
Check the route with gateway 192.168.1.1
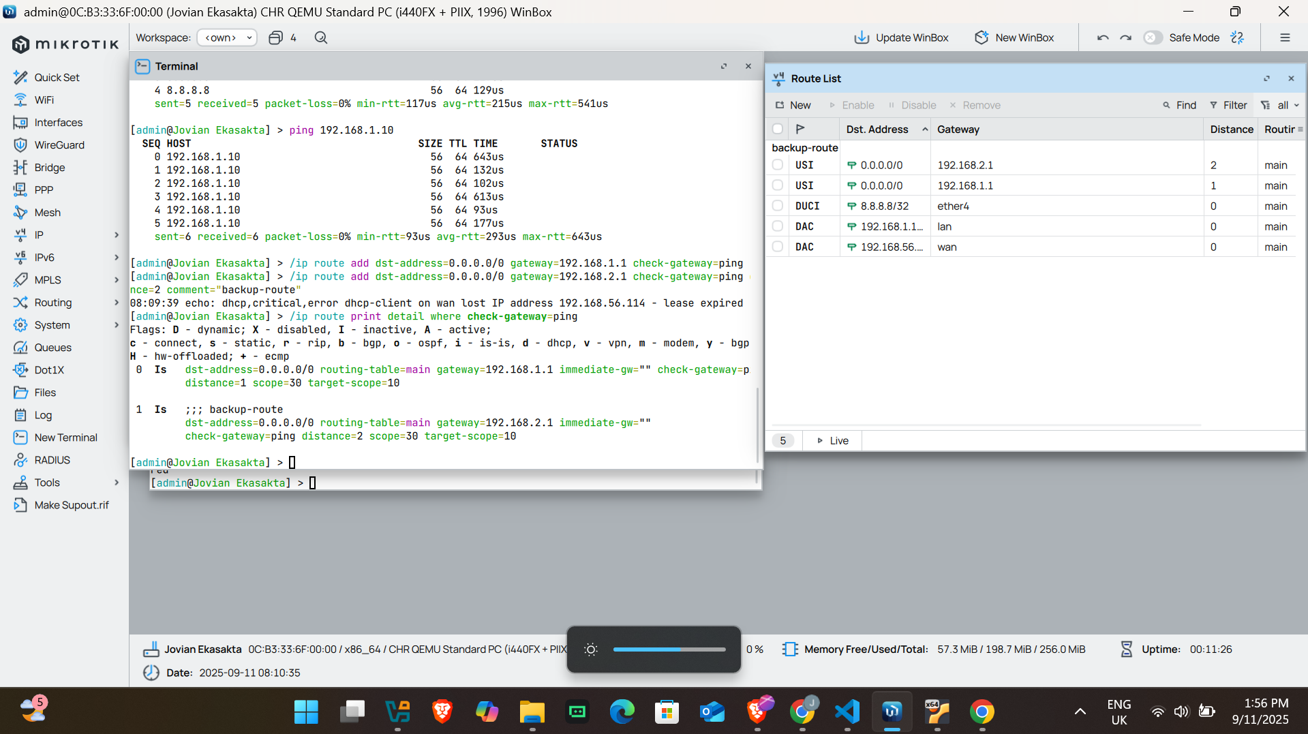(778, 185)
